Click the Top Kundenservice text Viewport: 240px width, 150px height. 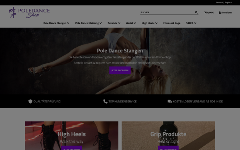coord(122,102)
